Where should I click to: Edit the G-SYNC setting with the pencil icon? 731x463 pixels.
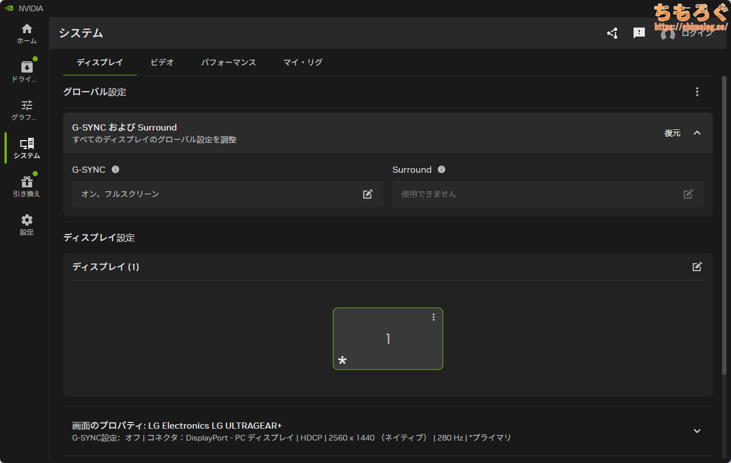point(368,194)
